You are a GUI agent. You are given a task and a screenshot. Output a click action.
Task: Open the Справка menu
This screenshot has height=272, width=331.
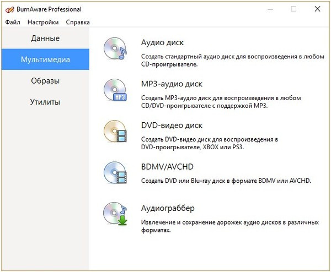pos(77,23)
